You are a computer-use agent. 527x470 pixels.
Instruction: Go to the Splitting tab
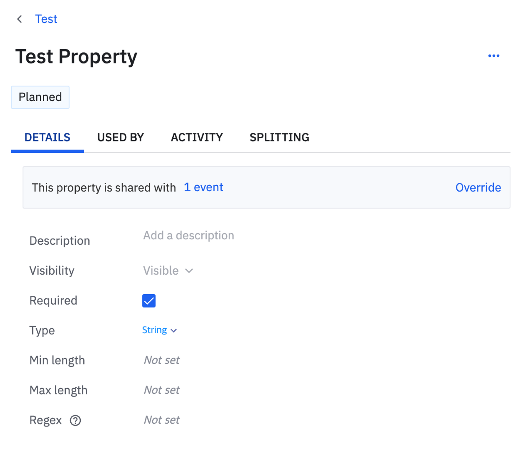coord(279,137)
